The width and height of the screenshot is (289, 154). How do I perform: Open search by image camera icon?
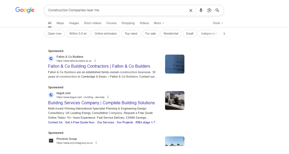click(209, 10)
